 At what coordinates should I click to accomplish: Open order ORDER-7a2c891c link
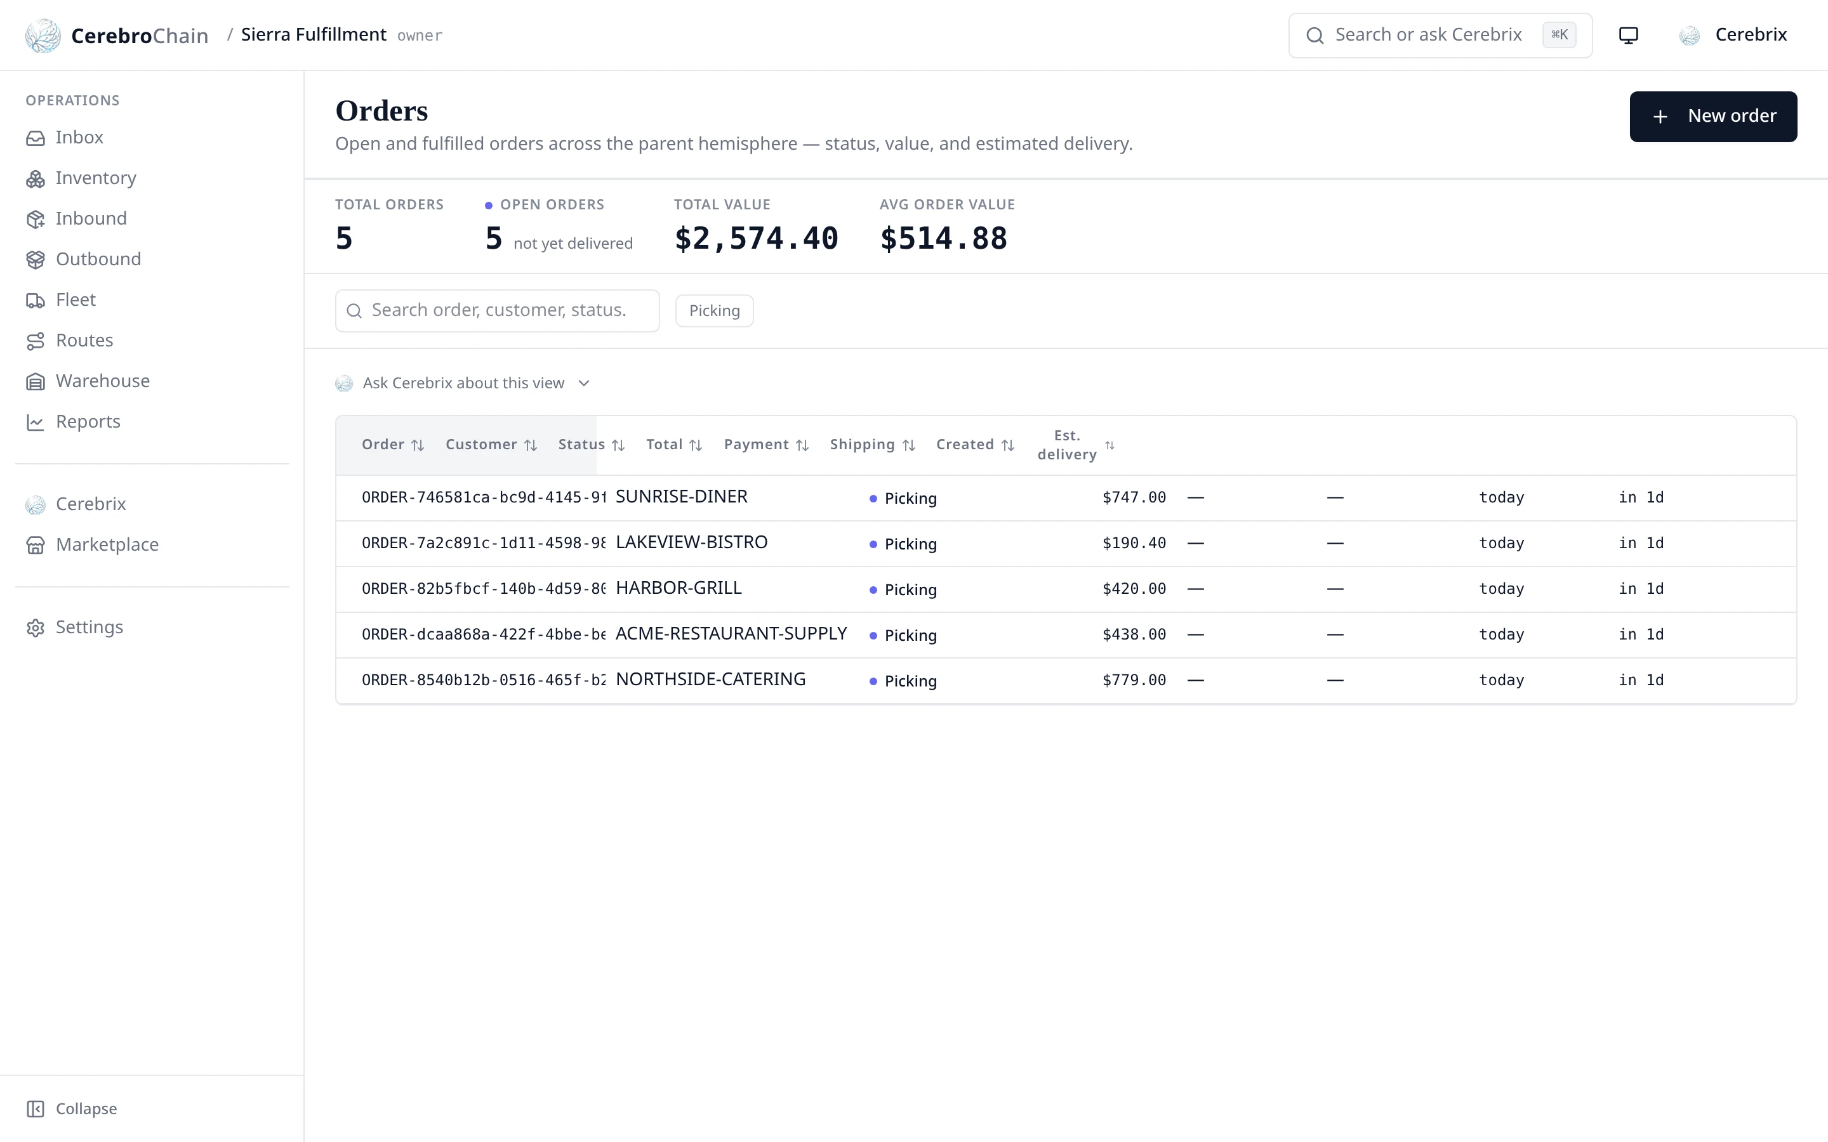[x=484, y=543]
